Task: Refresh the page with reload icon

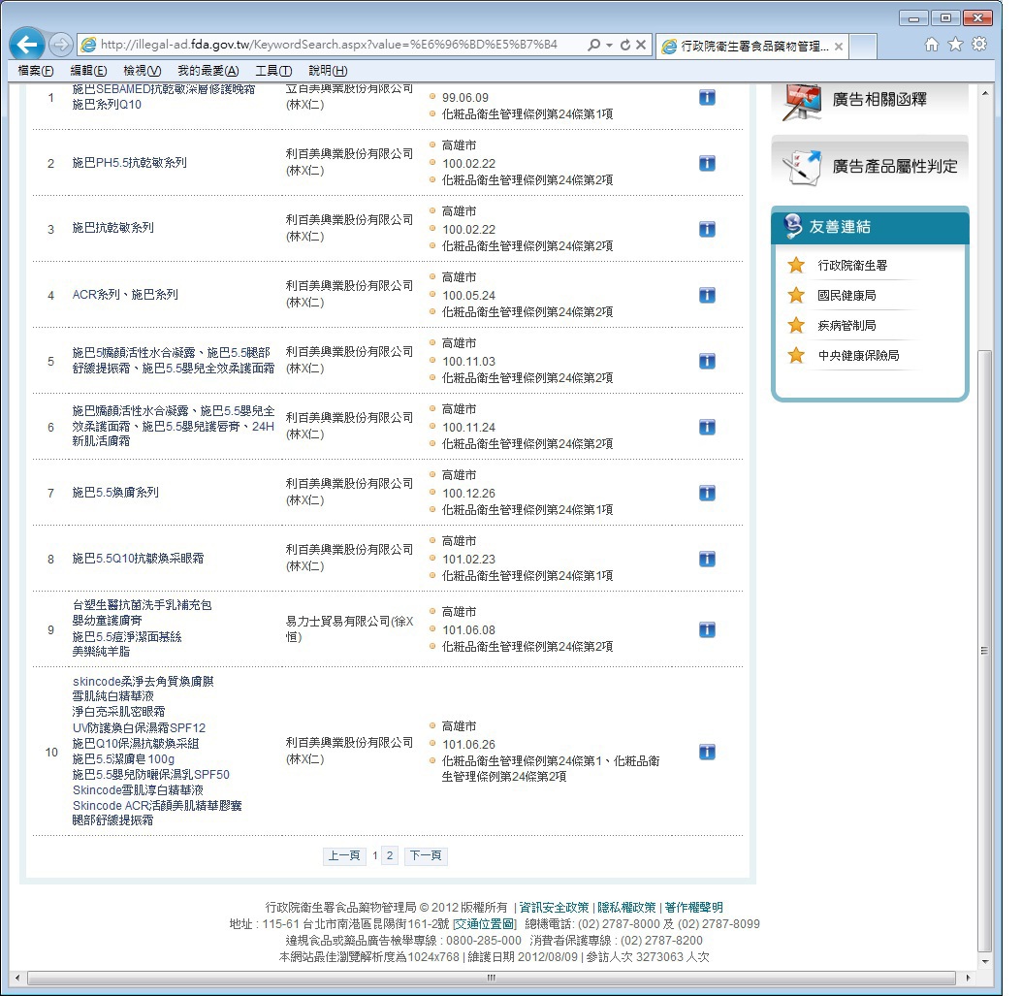Action: (x=625, y=45)
